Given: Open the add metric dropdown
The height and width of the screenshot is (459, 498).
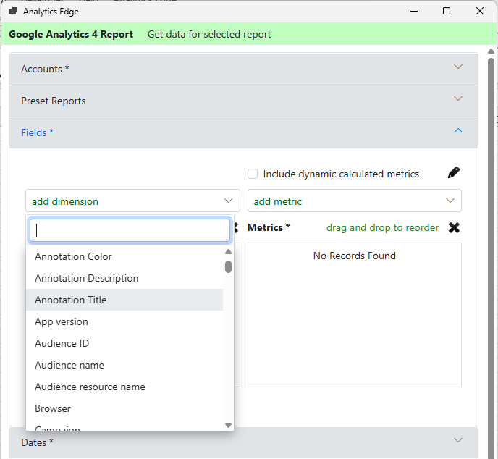Looking at the screenshot, I should [x=354, y=201].
